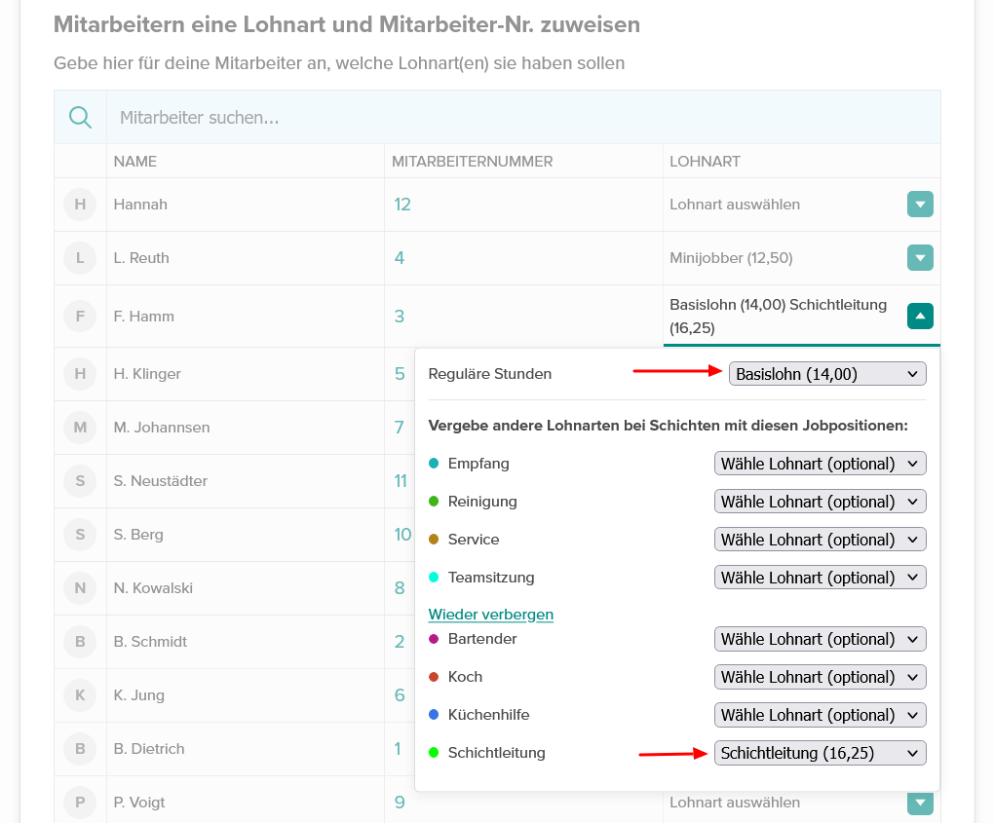994x823 pixels.
Task: Click the name B. Dietrich
Action: (x=149, y=748)
